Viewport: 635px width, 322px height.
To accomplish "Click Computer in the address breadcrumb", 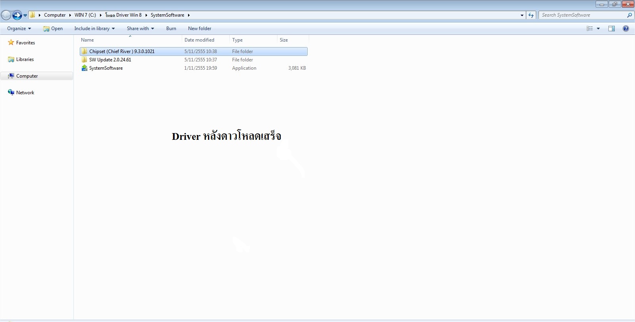I will click(x=55, y=15).
